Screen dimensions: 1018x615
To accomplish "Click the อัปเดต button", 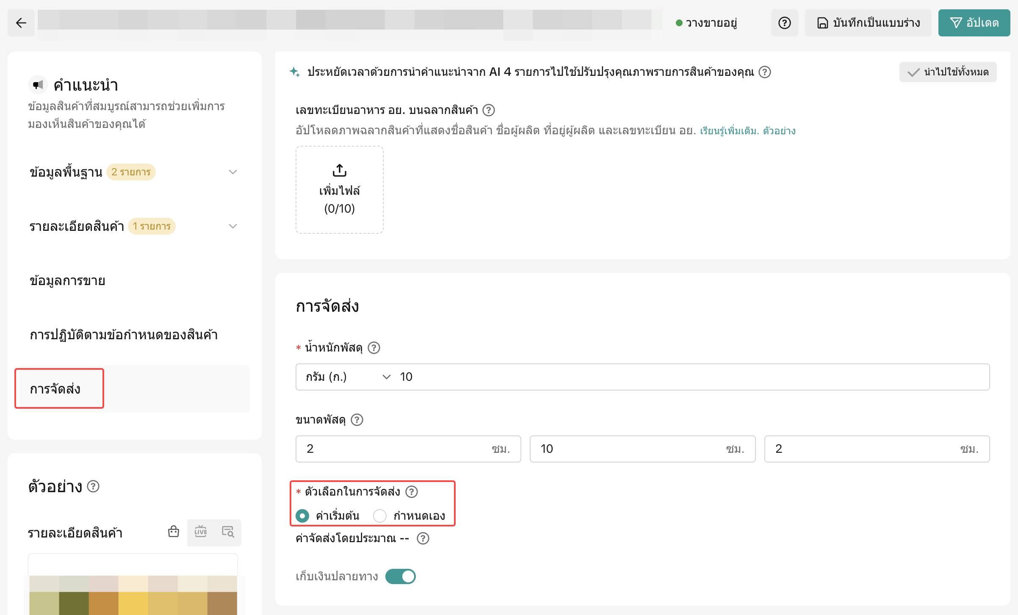I will (974, 23).
